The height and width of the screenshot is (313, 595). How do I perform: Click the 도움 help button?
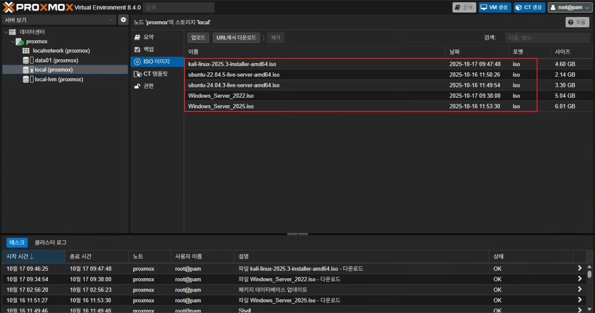pyautogui.click(x=577, y=22)
